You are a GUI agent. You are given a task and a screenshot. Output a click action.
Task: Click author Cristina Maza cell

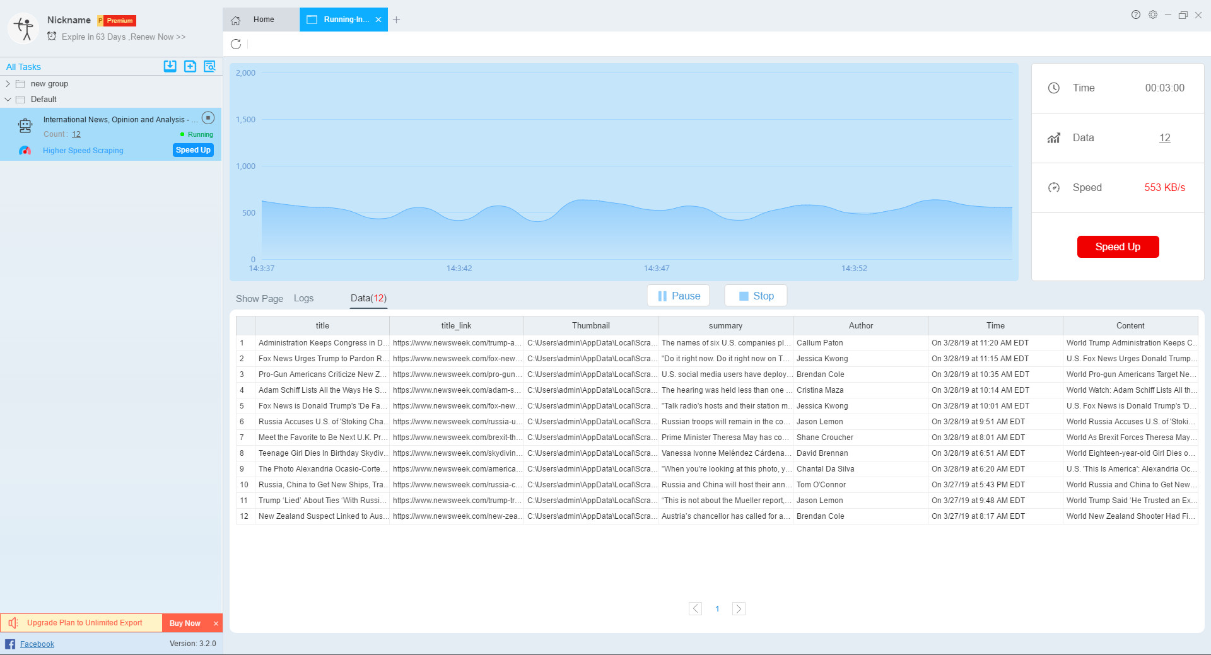click(860, 390)
